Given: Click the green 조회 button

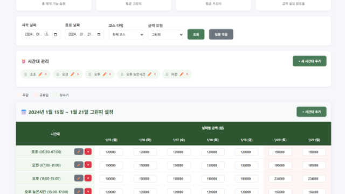Looking at the screenshot, I should point(196,34).
